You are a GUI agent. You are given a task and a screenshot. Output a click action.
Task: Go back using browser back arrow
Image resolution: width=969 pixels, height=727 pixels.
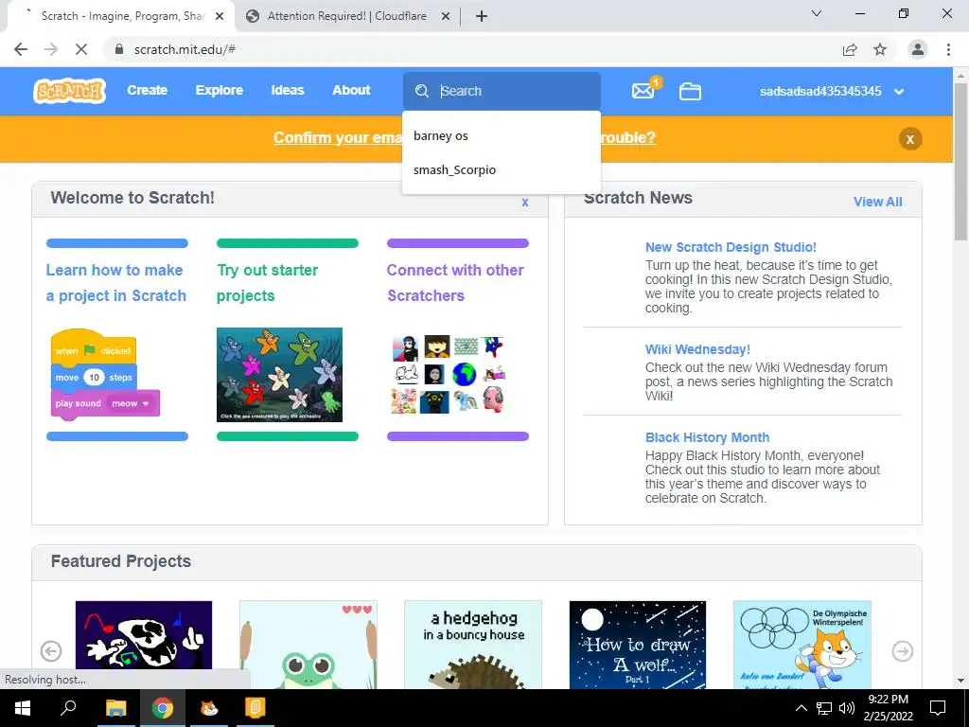coord(21,49)
